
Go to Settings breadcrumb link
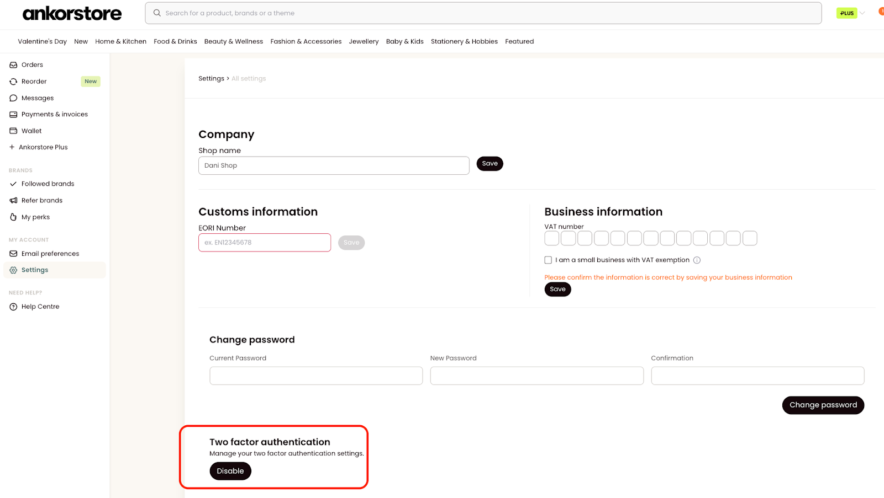(x=212, y=79)
